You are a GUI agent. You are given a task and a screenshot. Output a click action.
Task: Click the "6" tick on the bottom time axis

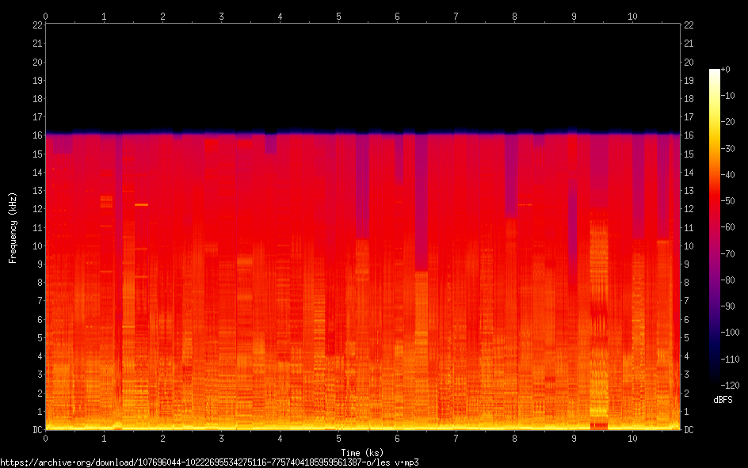tap(398, 439)
